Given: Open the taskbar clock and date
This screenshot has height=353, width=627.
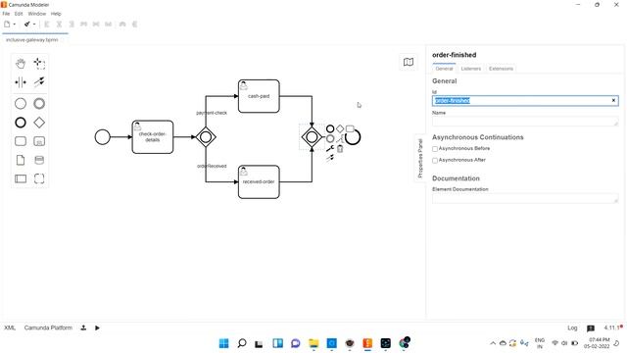Looking at the screenshot, I should pyautogui.click(x=597, y=343).
